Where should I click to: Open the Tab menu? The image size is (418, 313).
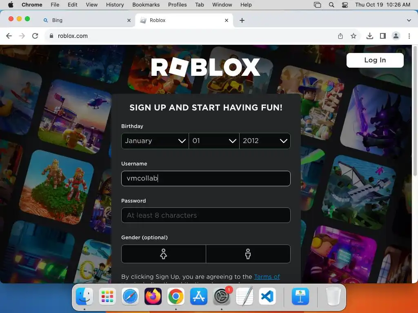[199, 5]
